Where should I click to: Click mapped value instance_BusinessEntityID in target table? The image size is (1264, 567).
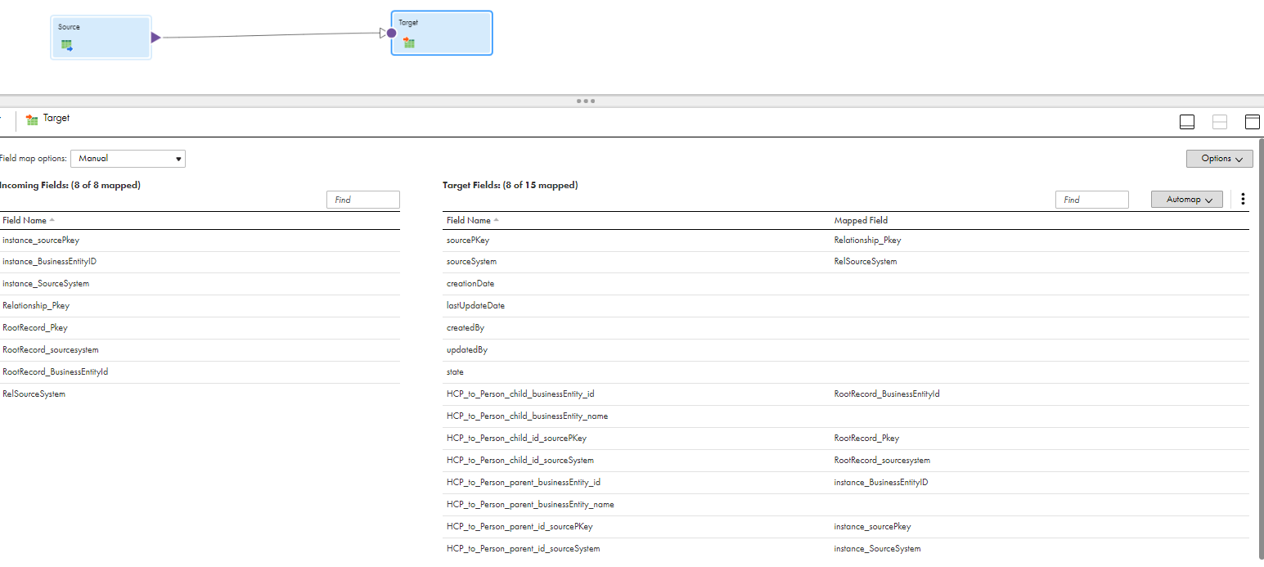pos(881,483)
